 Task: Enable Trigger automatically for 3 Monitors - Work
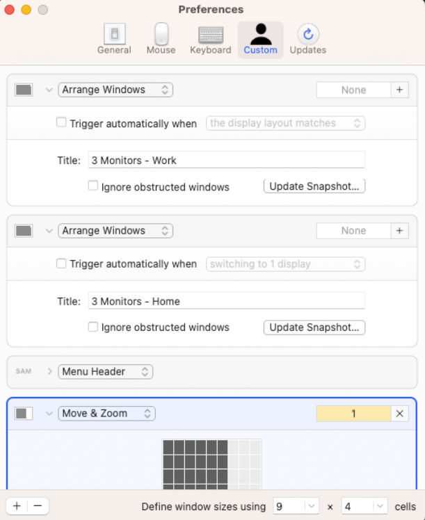pos(61,122)
